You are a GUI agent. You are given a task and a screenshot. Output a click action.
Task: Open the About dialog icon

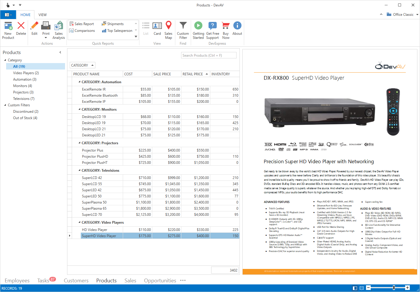point(237,29)
